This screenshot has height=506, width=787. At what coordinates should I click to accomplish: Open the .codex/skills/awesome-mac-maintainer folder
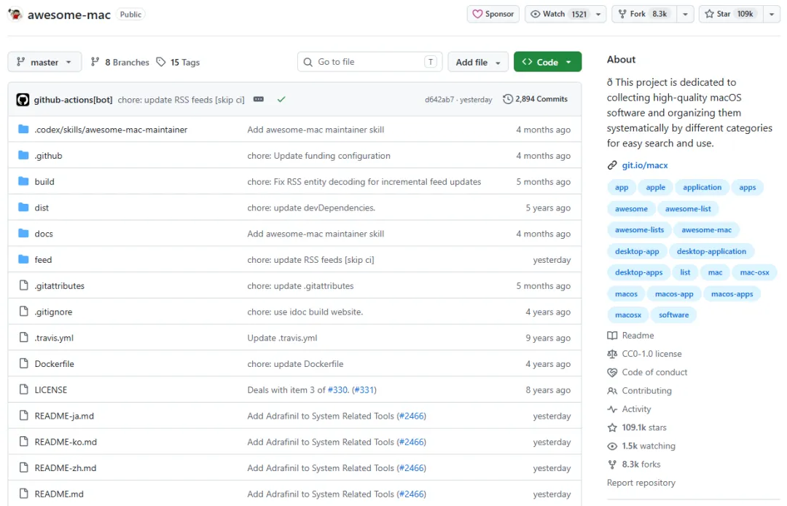click(111, 130)
